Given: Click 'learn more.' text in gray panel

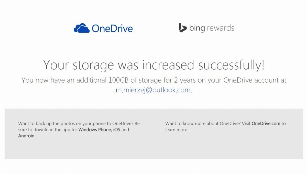Looking at the screenshot, I should click(177, 129).
